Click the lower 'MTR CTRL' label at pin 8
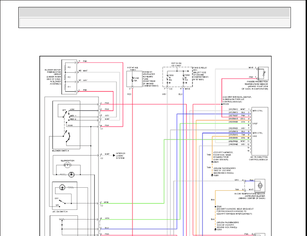The image size is (307, 236). [258, 133]
